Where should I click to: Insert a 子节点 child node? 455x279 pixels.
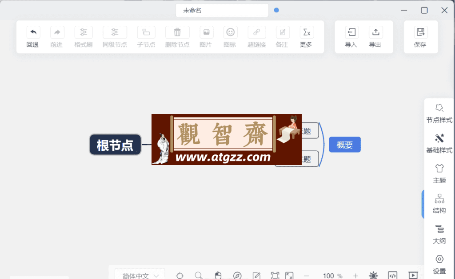pos(146,32)
